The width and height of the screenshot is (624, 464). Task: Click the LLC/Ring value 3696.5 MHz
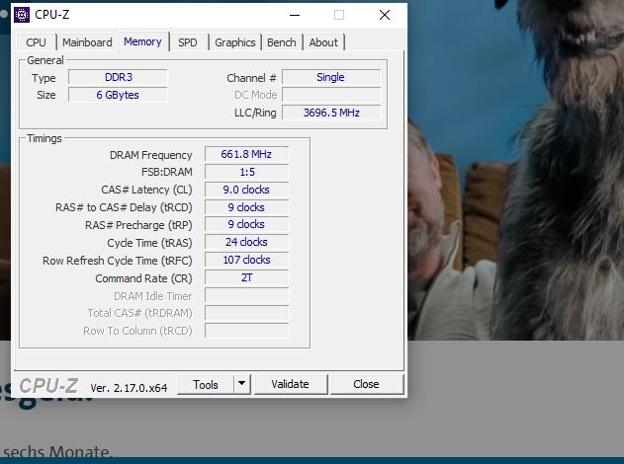[x=331, y=113]
